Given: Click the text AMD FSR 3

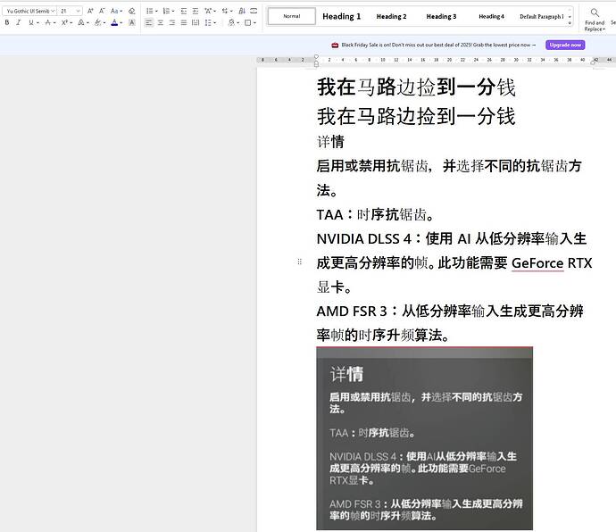Looking at the screenshot, I should click(352, 312).
